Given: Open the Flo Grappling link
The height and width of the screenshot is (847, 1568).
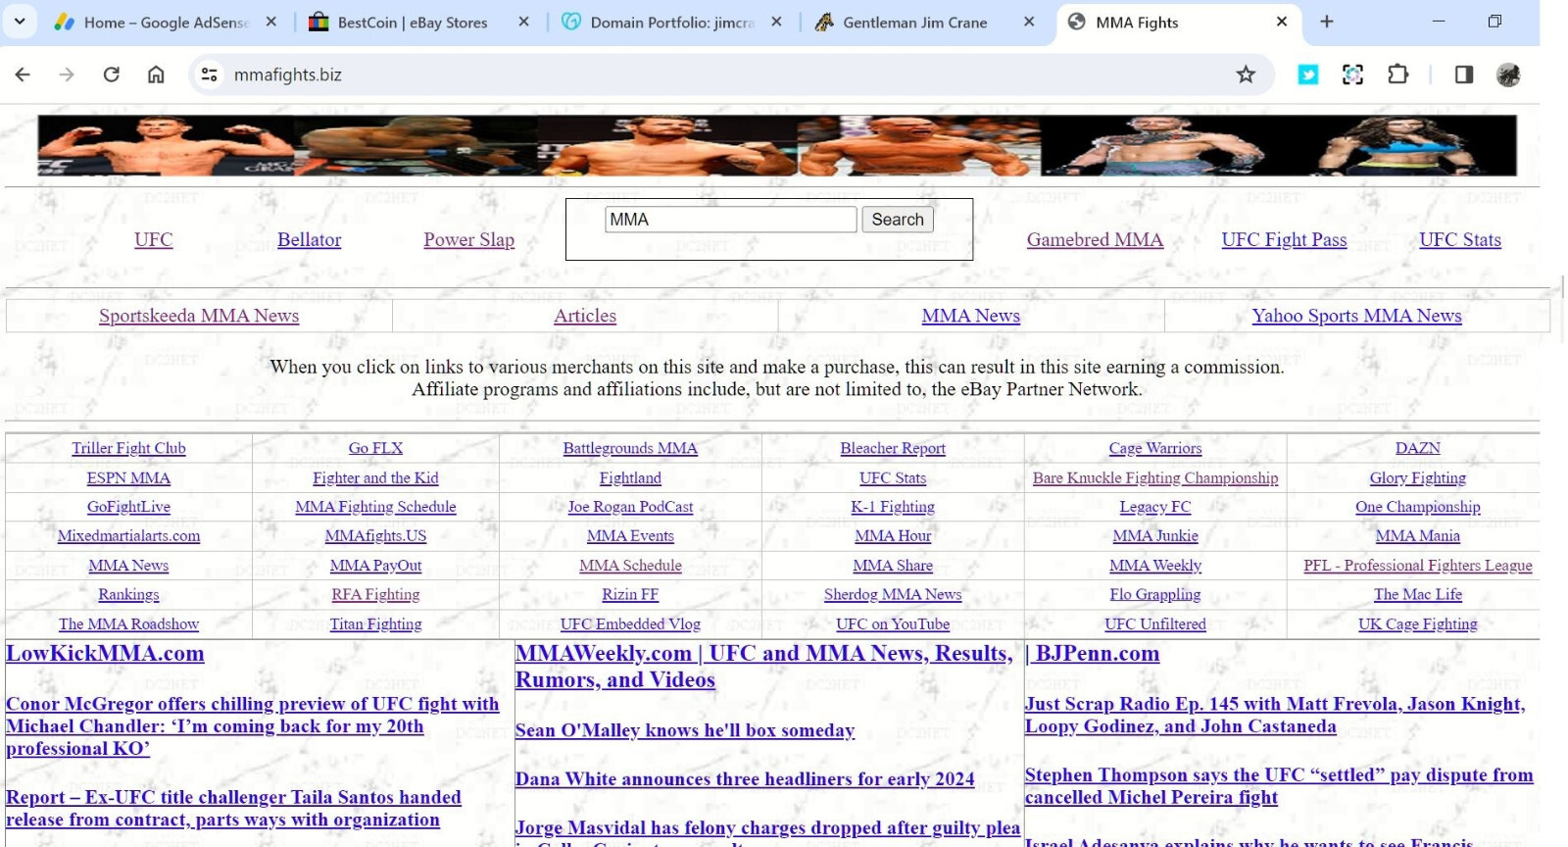Looking at the screenshot, I should click(1155, 594).
